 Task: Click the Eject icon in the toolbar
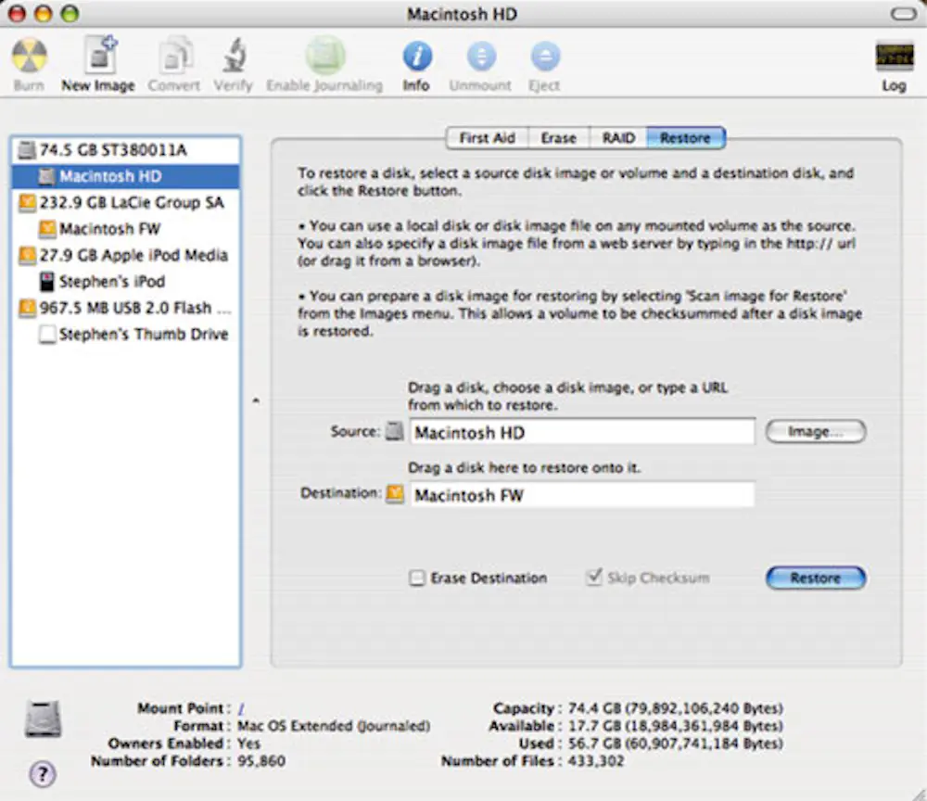pos(544,56)
